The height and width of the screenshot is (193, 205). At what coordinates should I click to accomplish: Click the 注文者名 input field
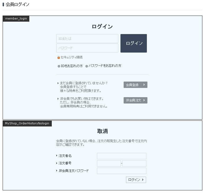coord(122,156)
